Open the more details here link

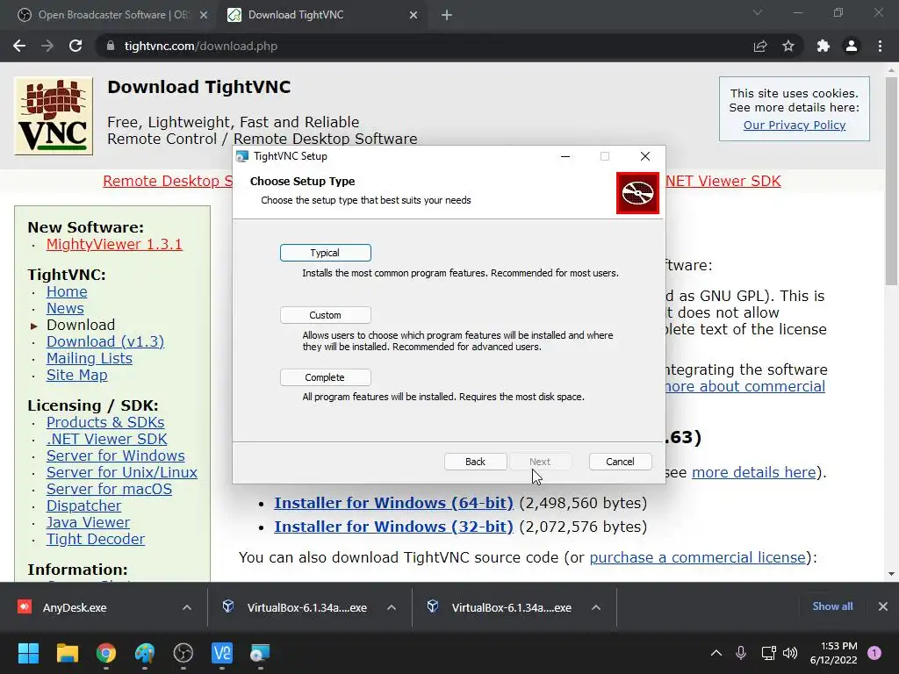(x=753, y=472)
